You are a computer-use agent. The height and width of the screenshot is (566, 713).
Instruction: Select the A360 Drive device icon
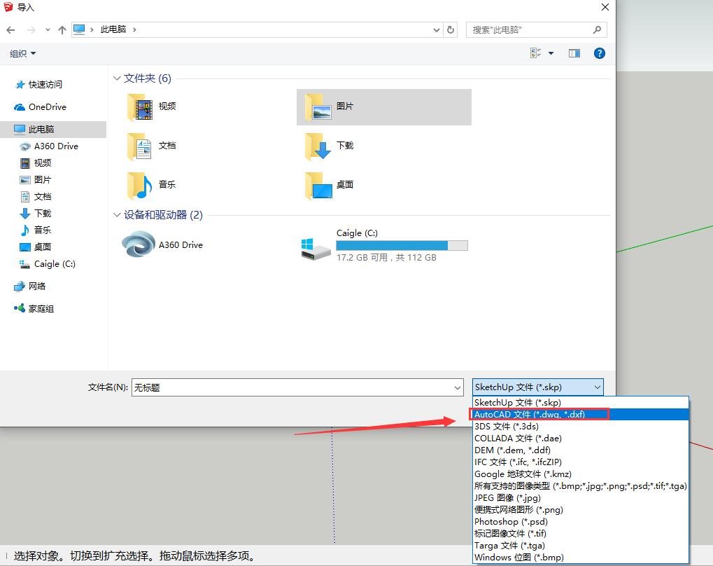139,244
